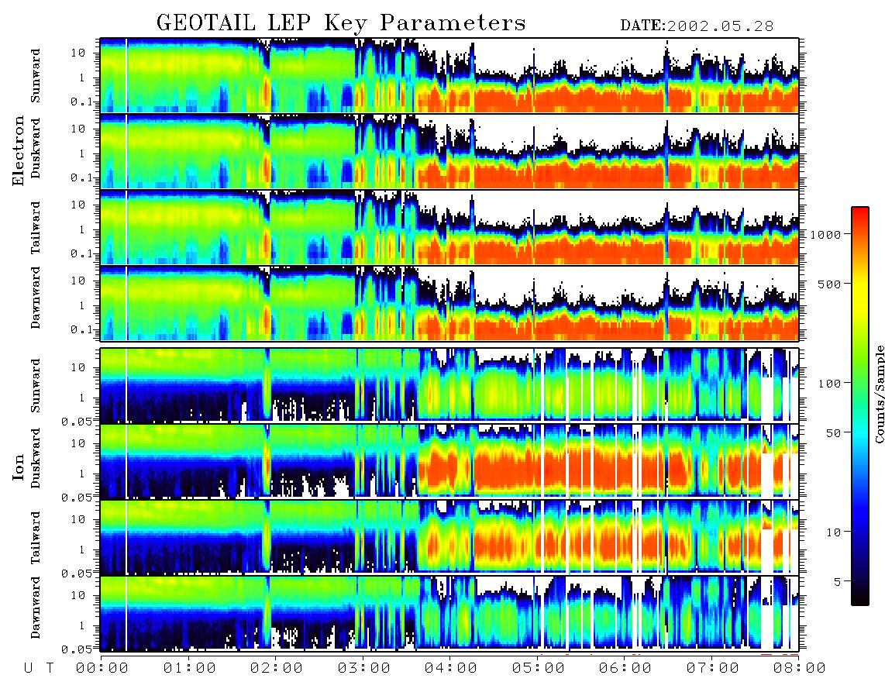Click the "03:00" time tick label
885x682 pixels.
coord(364,669)
